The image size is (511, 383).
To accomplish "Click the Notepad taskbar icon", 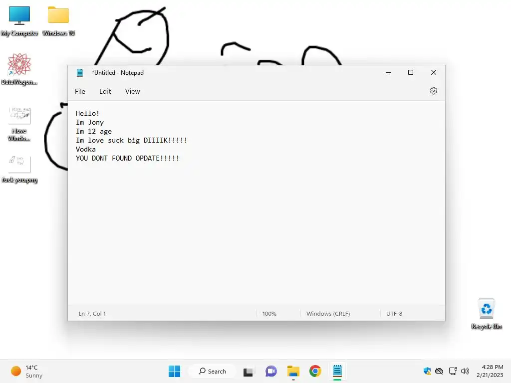I will 337,371.
